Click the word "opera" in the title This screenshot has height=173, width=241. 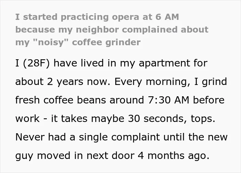(x=125, y=17)
